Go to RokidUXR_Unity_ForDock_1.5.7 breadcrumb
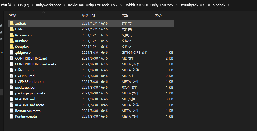The image size is (257, 131). pyautogui.click(x=93, y=5)
